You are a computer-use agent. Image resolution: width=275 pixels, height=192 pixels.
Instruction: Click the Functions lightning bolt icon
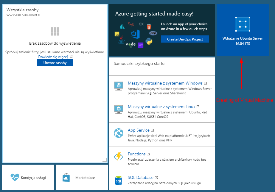[x=119, y=157]
